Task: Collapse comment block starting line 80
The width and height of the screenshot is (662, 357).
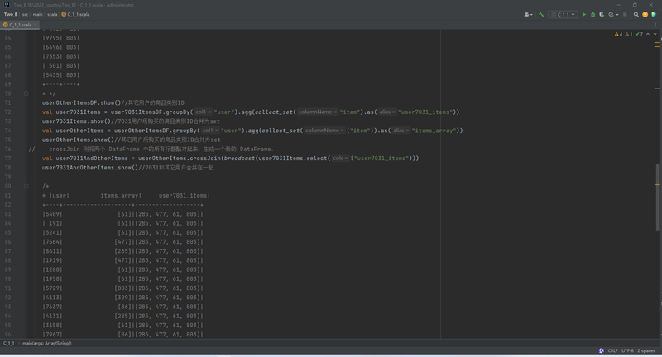Action: [26, 186]
